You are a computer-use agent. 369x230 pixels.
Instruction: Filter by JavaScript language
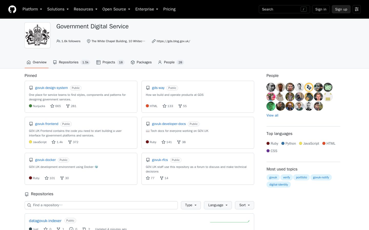pyautogui.click(x=309, y=144)
